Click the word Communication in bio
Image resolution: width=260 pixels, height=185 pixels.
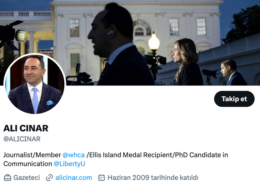click(x=28, y=164)
